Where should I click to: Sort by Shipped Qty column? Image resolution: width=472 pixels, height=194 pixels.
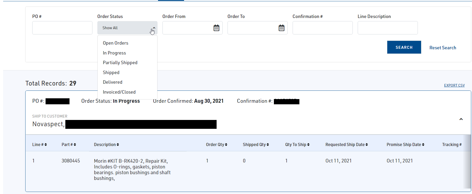(x=256, y=145)
